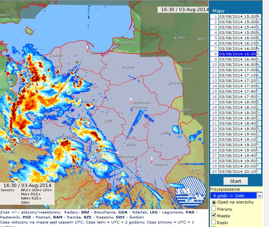Open thumbnail icon beside map 15 17:40
This screenshot has width=269, height=227.
(259, 92)
